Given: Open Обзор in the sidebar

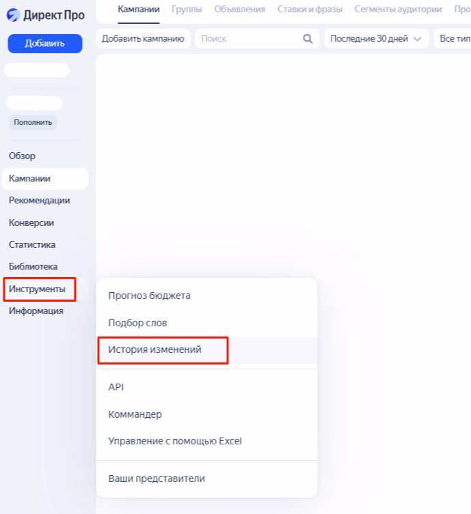Looking at the screenshot, I should point(22,156).
